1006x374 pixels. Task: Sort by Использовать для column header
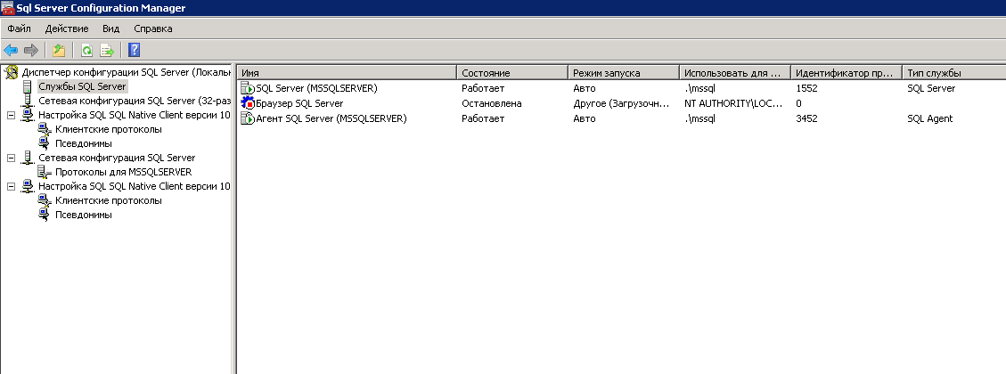coord(734,72)
